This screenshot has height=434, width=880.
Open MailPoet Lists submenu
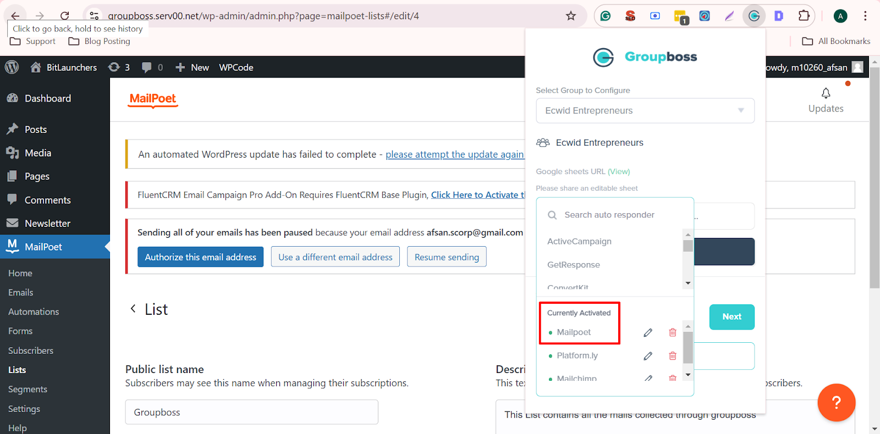17,370
